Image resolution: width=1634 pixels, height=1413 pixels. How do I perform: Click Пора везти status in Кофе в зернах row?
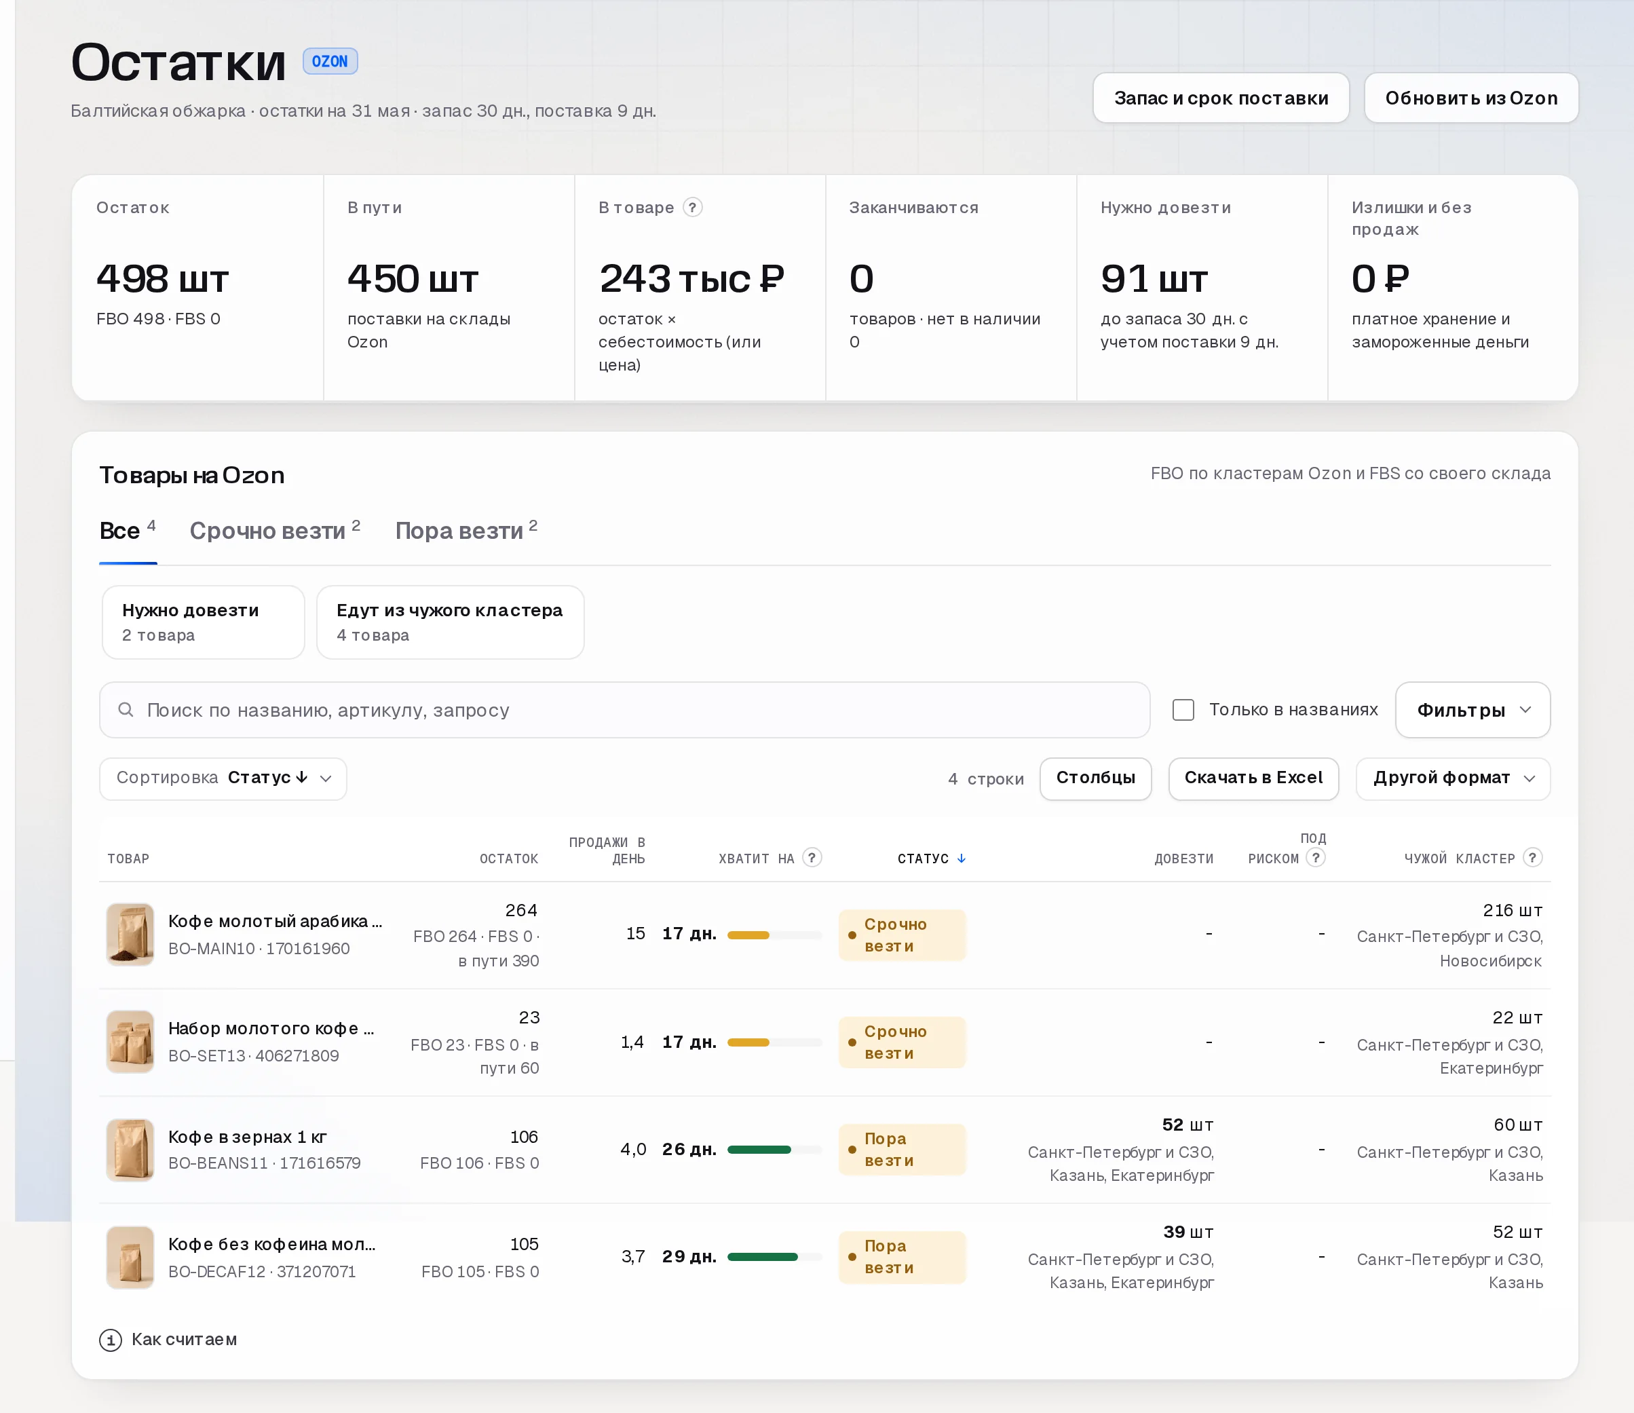(x=902, y=1150)
